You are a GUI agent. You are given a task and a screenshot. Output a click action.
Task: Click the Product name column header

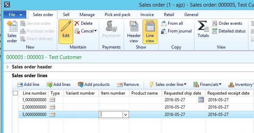(x=145, y=93)
